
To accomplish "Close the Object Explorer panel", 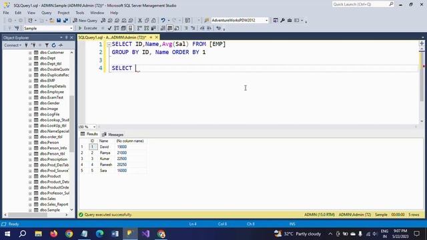I will pos(71,37).
